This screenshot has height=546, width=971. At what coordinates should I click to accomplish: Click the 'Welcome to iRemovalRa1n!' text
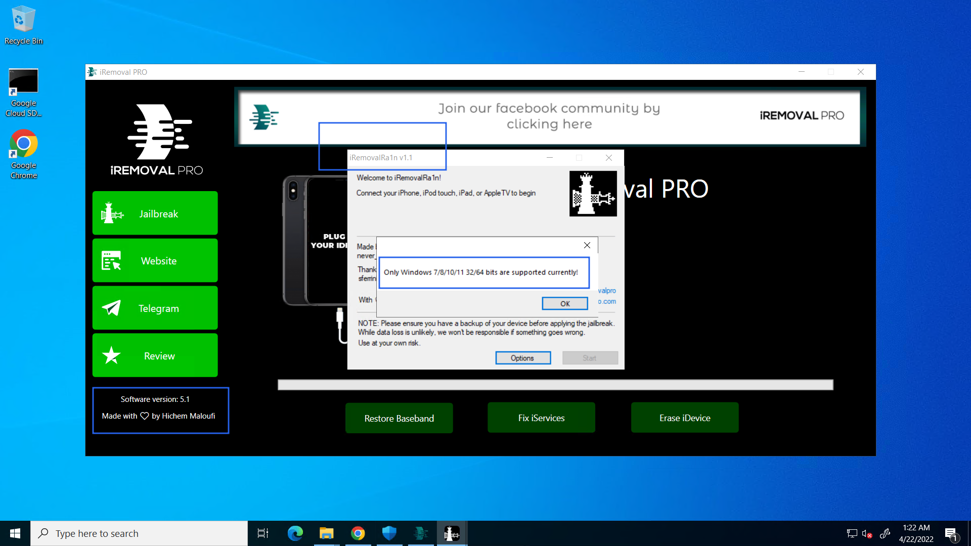pos(399,178)
